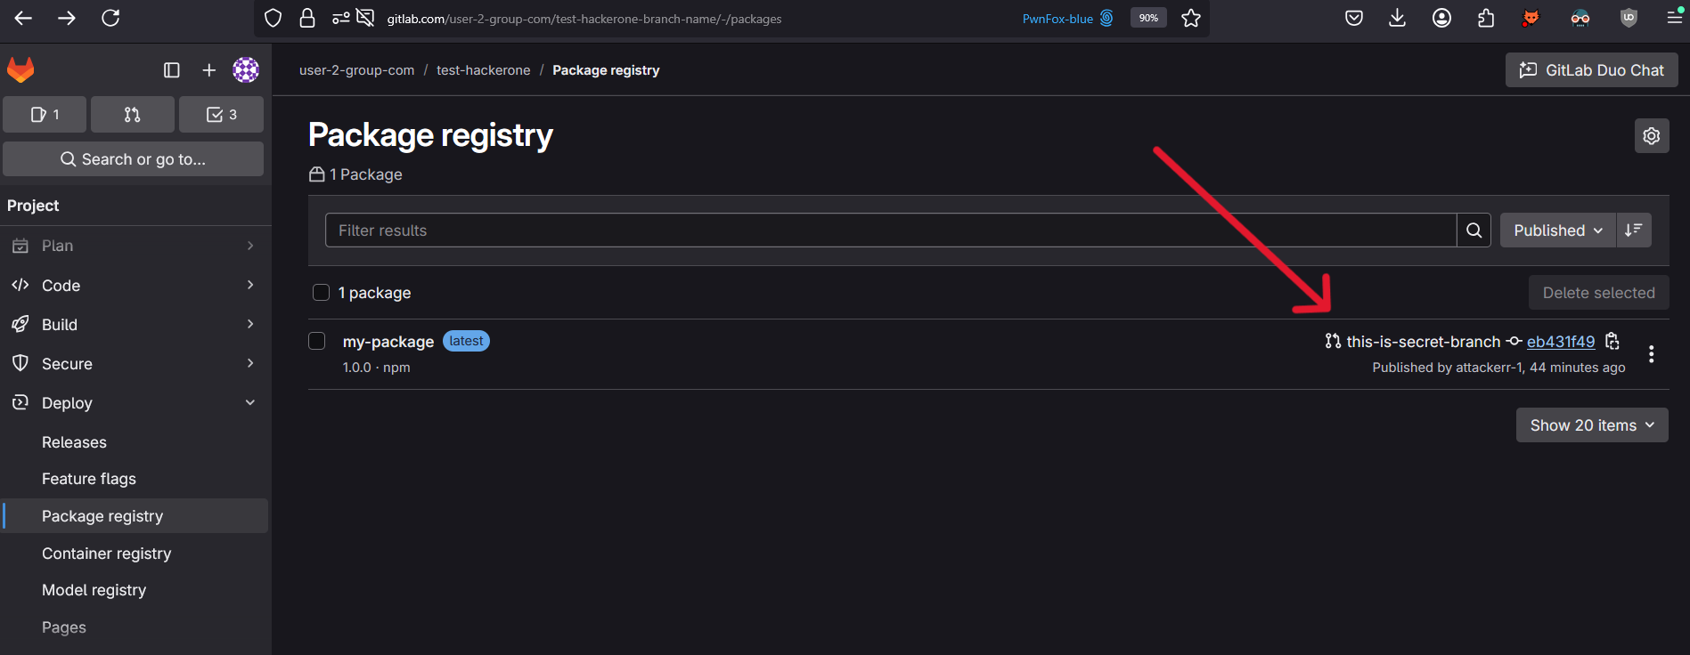This screenshot has height=655, width=1690.
Task: Select the my-package checkbox
Action: coord(317,341)
